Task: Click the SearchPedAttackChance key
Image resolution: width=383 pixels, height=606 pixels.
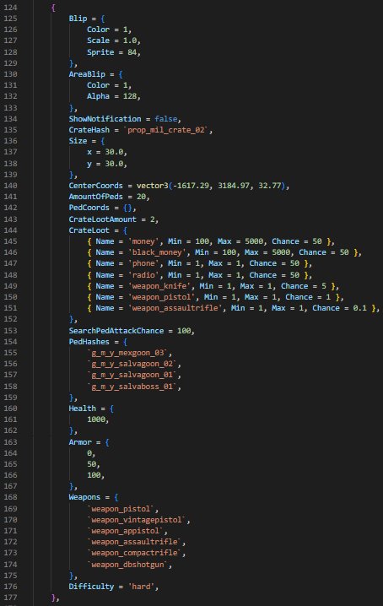Action: (116, 331)
